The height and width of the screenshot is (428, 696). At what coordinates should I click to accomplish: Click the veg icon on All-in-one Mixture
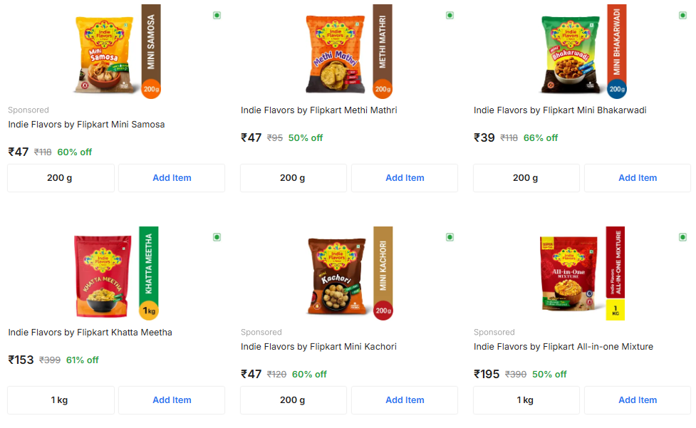682,236
